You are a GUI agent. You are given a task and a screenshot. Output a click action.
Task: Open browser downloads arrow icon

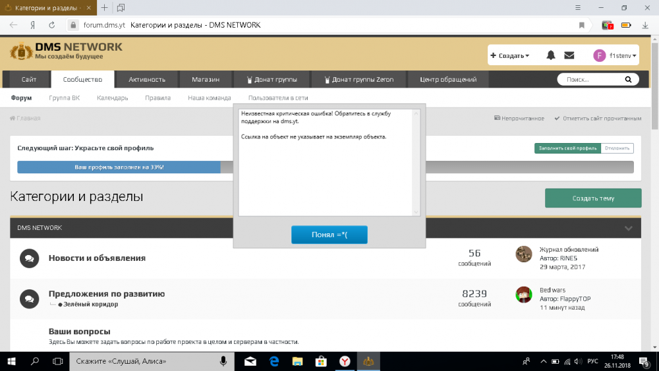pos(645,25)
